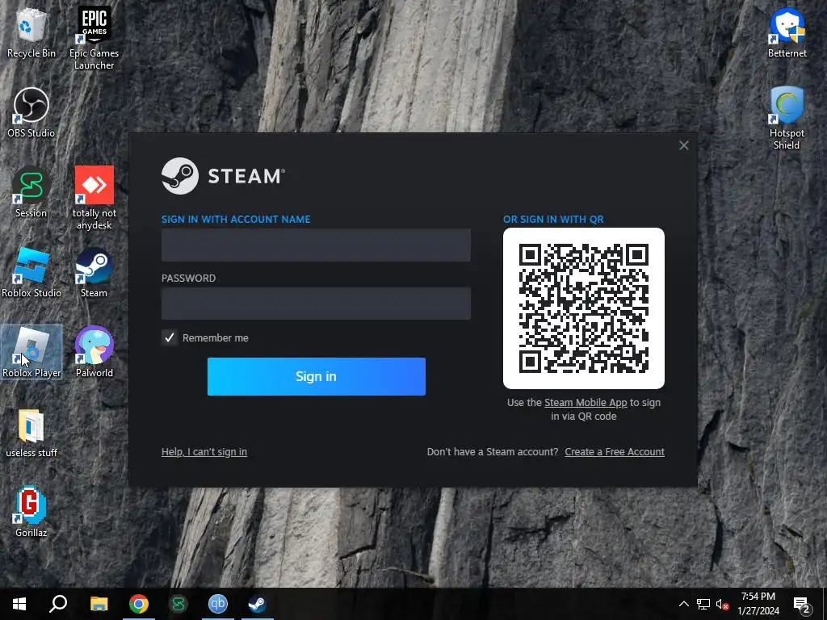Open the Steam Mobile App link
This screenshot has height=620, width=827.
586,402
